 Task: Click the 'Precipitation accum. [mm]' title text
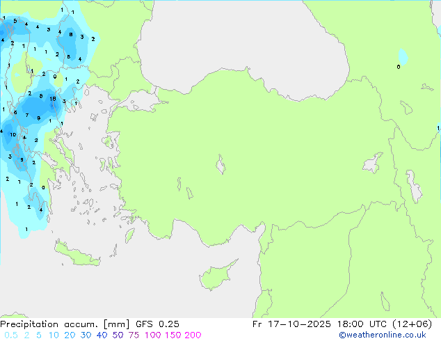click(65, 324)
